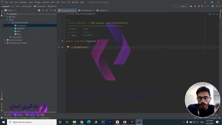Select Main class in project tree
Image resolution: width=222 pixels, height=125 pixels.
[19, 34]
